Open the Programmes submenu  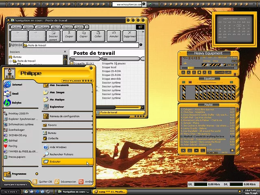[x=18, y=174]
